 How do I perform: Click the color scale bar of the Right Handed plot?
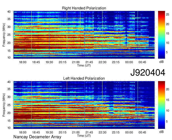click(161, 35)
